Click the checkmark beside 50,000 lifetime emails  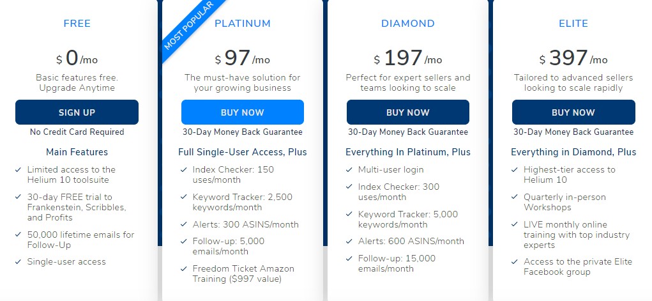pos(18,235)
